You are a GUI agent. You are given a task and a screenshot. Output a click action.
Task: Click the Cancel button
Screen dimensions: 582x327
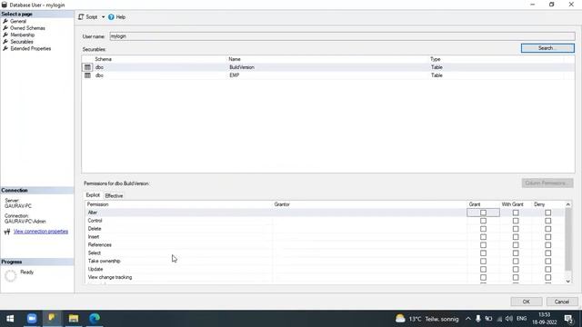click(x=562, y=302)
